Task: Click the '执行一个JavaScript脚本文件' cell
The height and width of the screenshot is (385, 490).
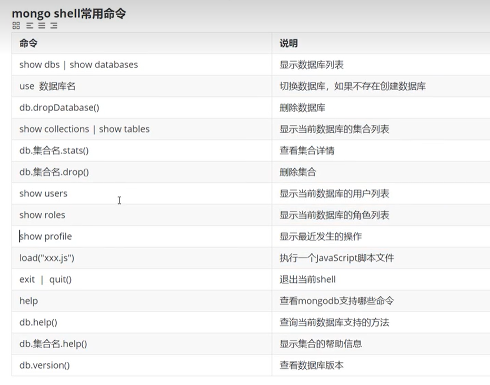Action: (x=381, y=258)
